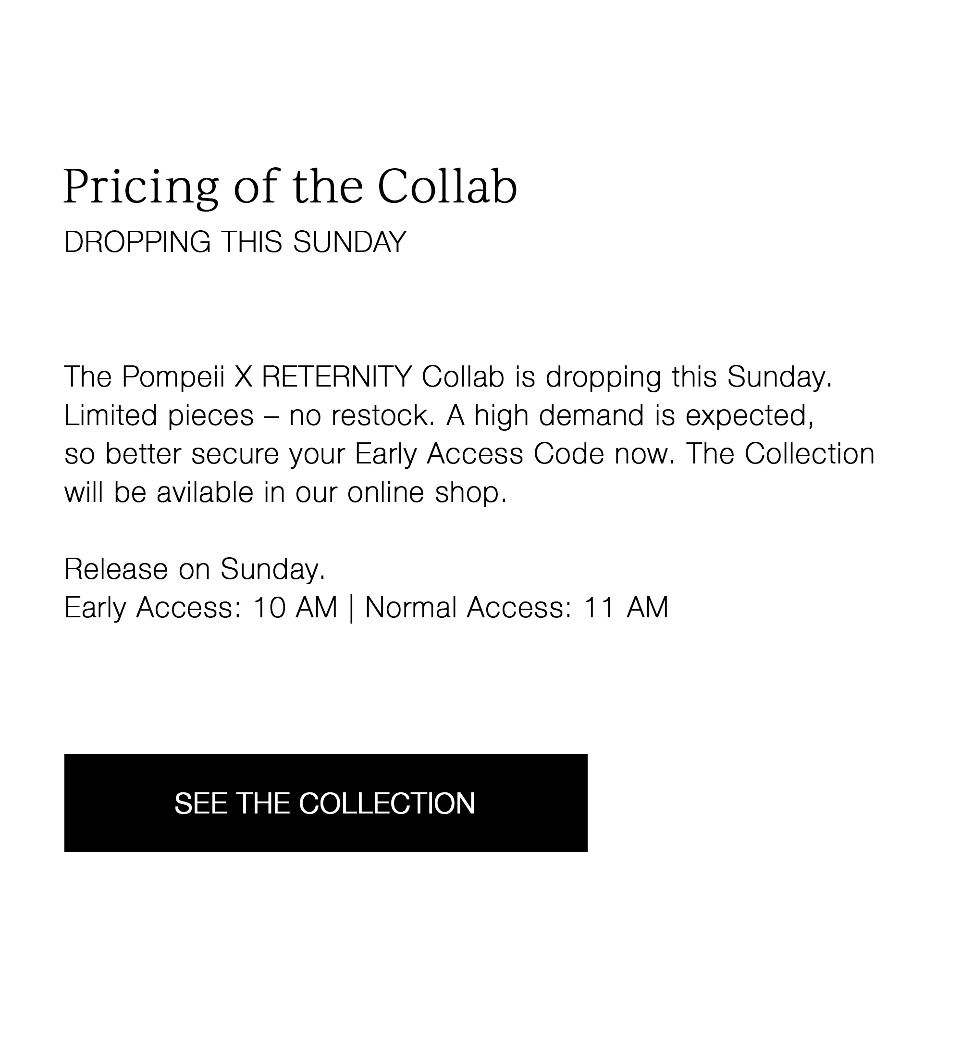Select the 'DROPPING THIS SUNDAY' subheading

[235, 242]
